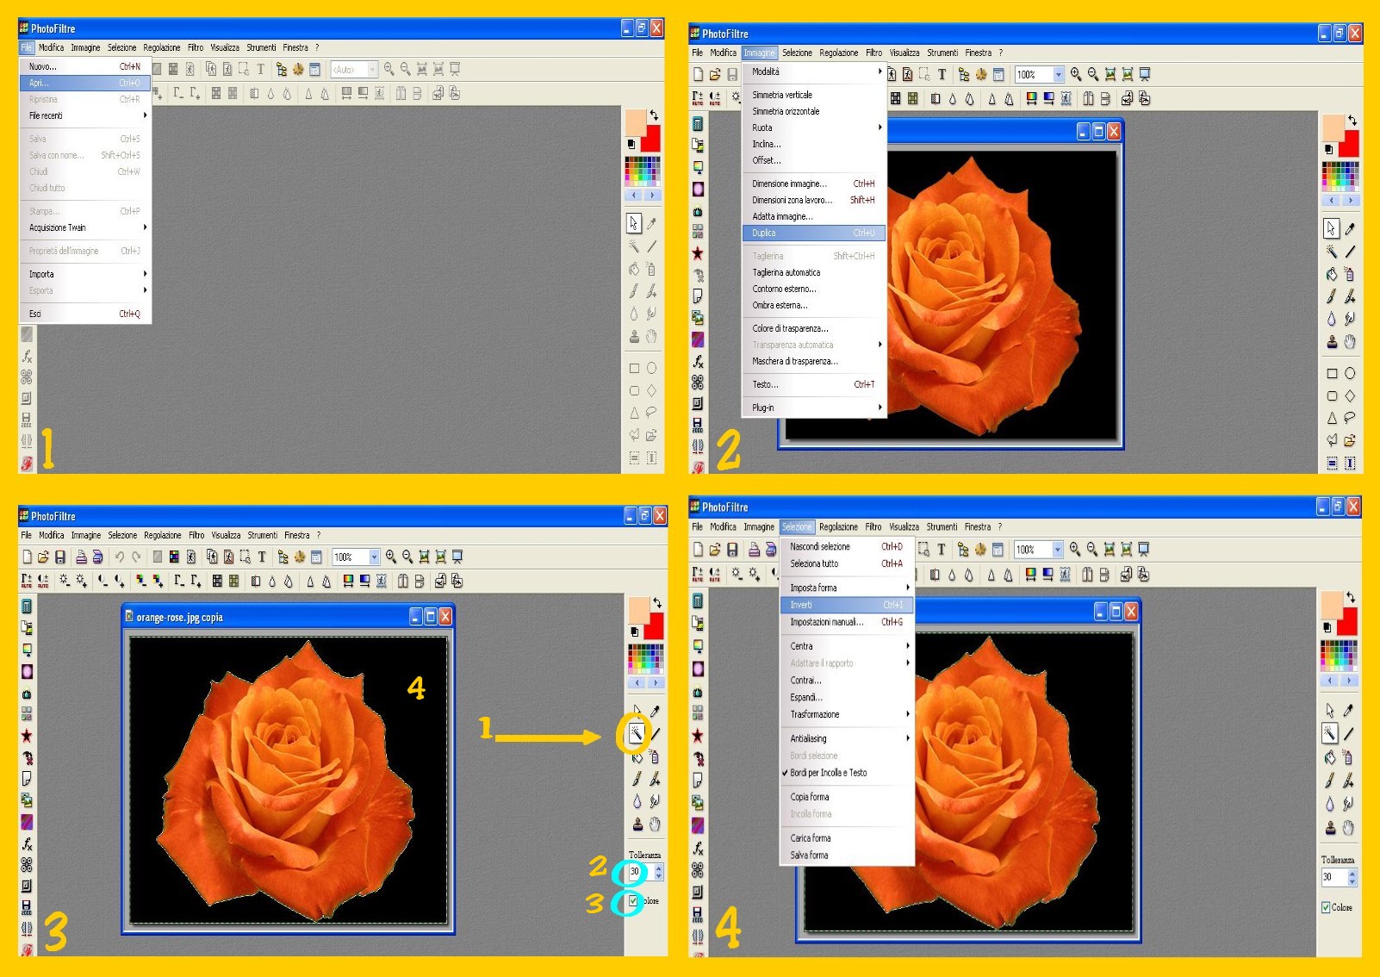Pick the Eyedropper tool in screenshot 3 palette
This screenshot has width=1380, height=977.
point(656,712)
